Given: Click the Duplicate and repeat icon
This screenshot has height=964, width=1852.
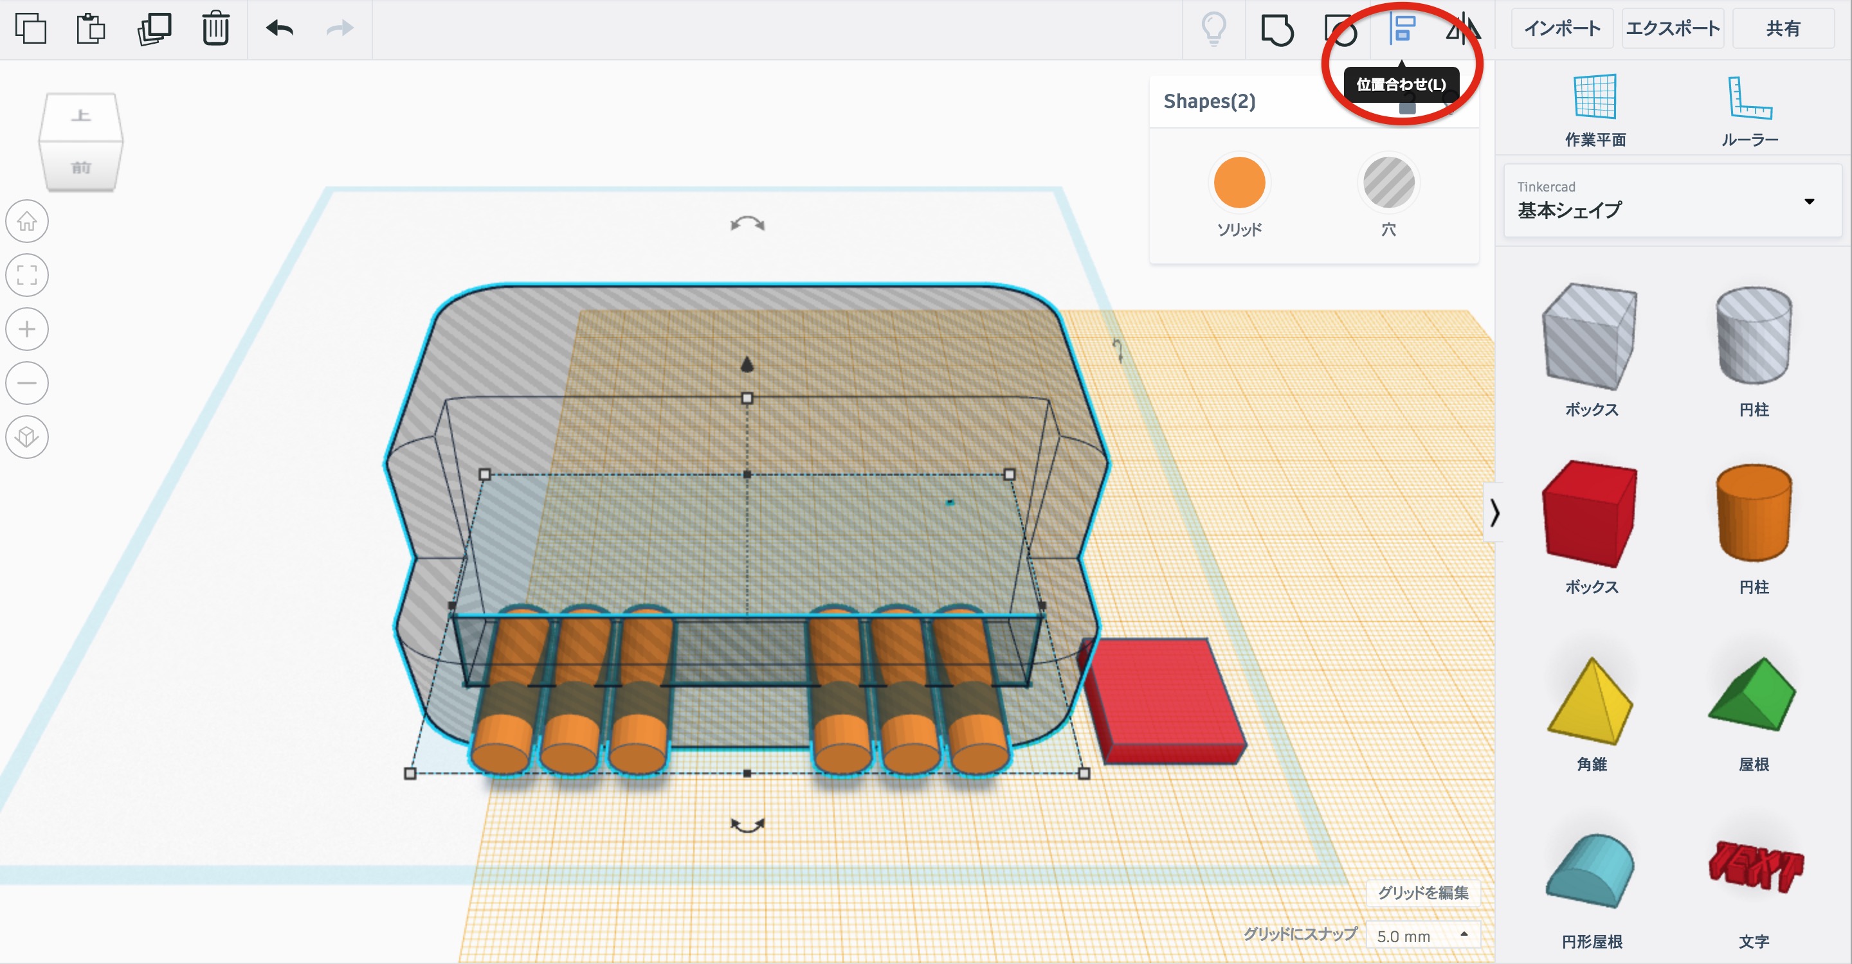Looking at the screenshot, I should pyautogui.click(x=154, y=29).
